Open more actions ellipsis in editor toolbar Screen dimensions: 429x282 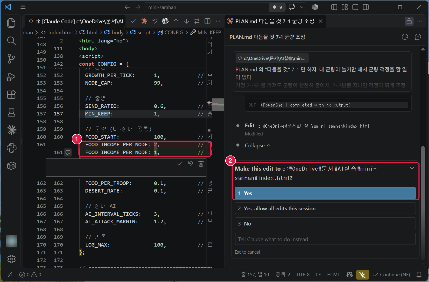click(x=218, y=21)
